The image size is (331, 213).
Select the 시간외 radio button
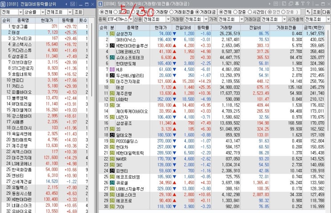pos(250,12)
